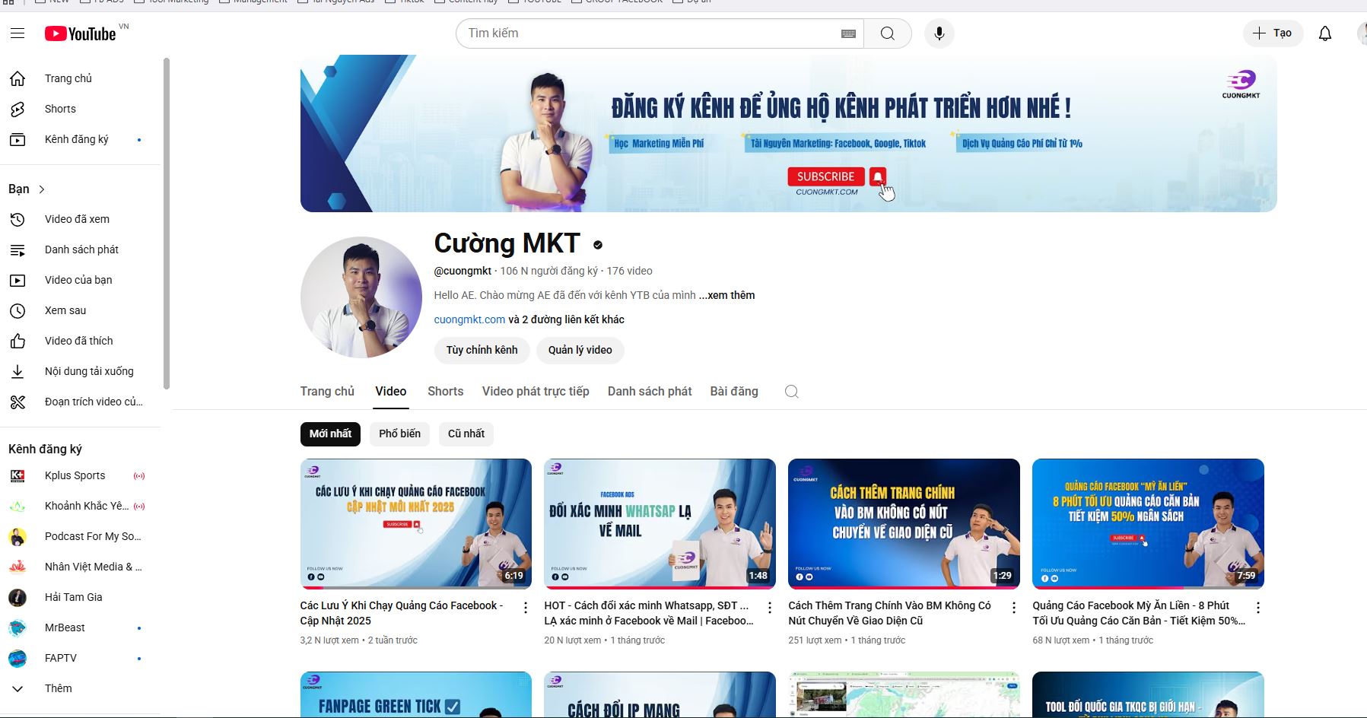Open Nhân Việt Media subscription
1367x718 pixels.
click(80, 567)
